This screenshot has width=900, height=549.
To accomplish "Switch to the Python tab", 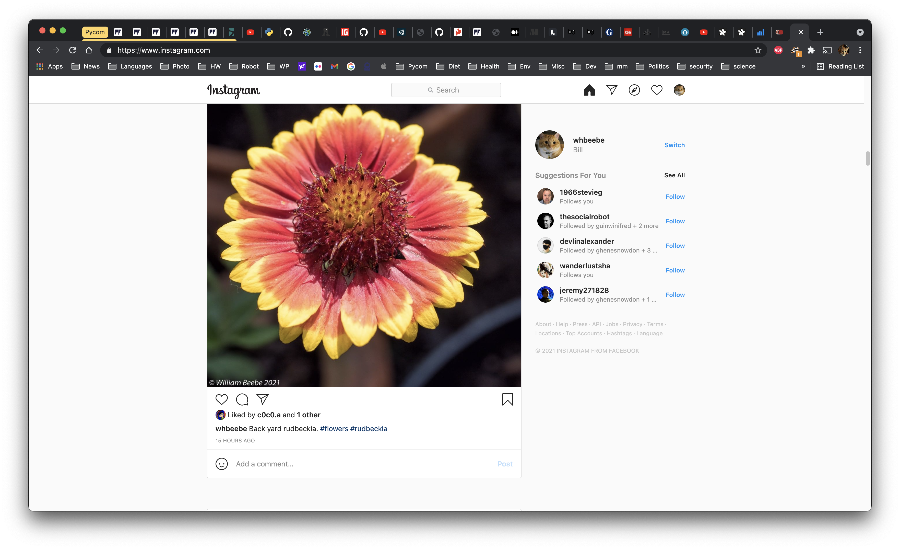I will point(269,32).
